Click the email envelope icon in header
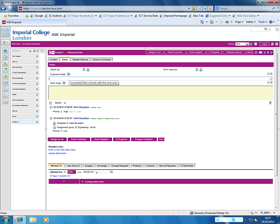This screenshot has width=280, height=224. click(x=260, y=52)
